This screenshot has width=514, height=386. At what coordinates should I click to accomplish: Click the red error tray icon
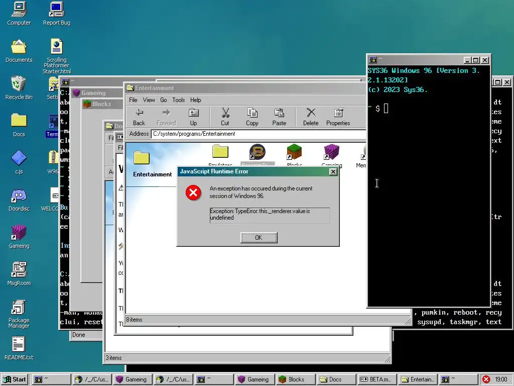(x=486, y=379)
